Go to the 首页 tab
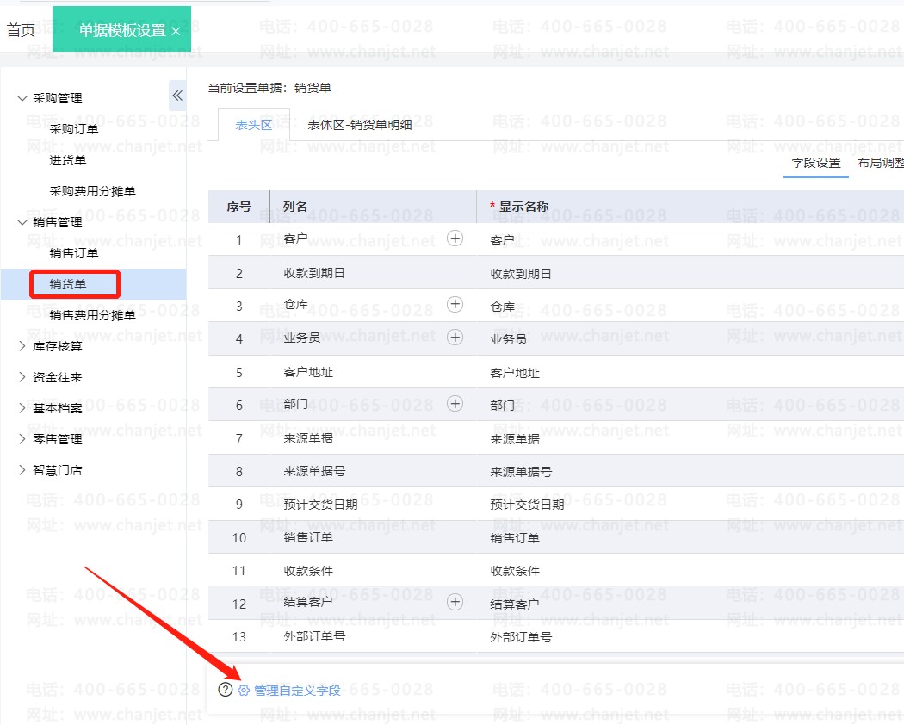904x725 pixels. (x=21, y=30)
